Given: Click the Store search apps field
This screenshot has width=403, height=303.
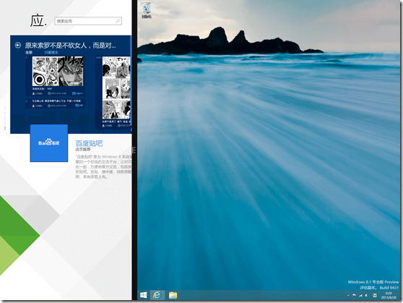Looking at the screenshot, I should (x=88, y=21).
